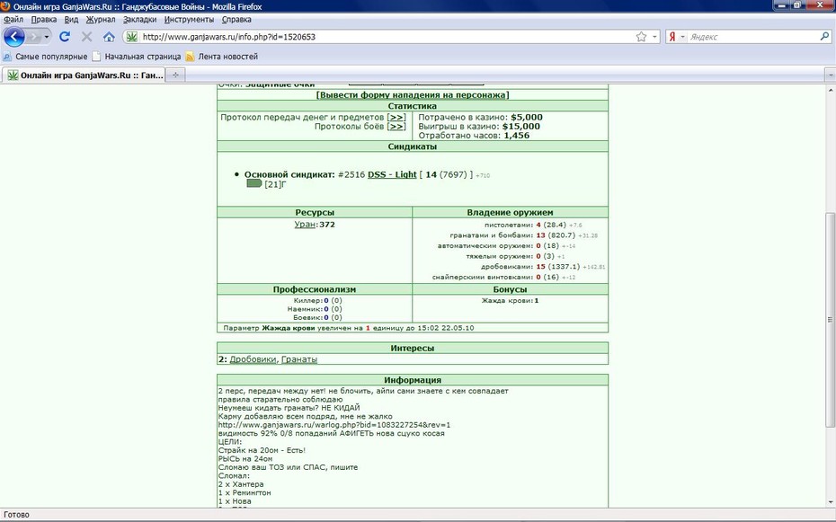Image resolution: width=836 pixels, height=522 pixels.
Task: Open the list all tabs dropdown
Action: click(830, 75)
